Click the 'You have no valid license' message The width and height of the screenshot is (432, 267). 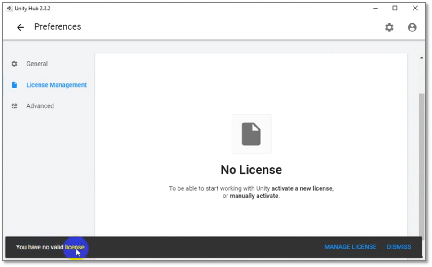pyautogui.click(x=50, y=247)
